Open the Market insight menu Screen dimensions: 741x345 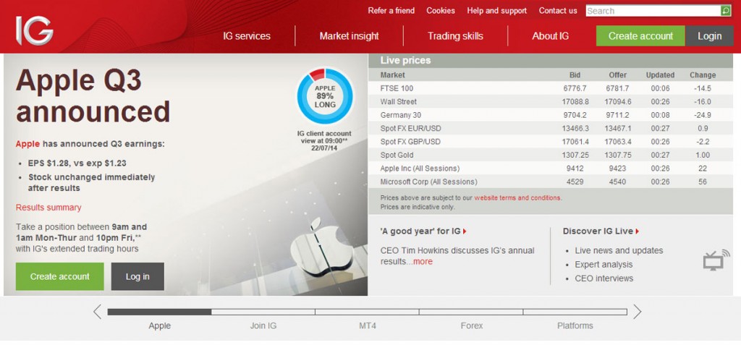(349, 35)
